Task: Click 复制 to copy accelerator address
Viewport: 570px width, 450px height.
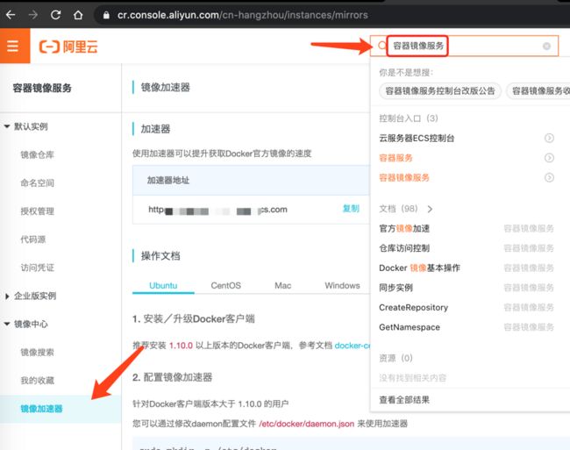Action: click(x=351, y=208)
